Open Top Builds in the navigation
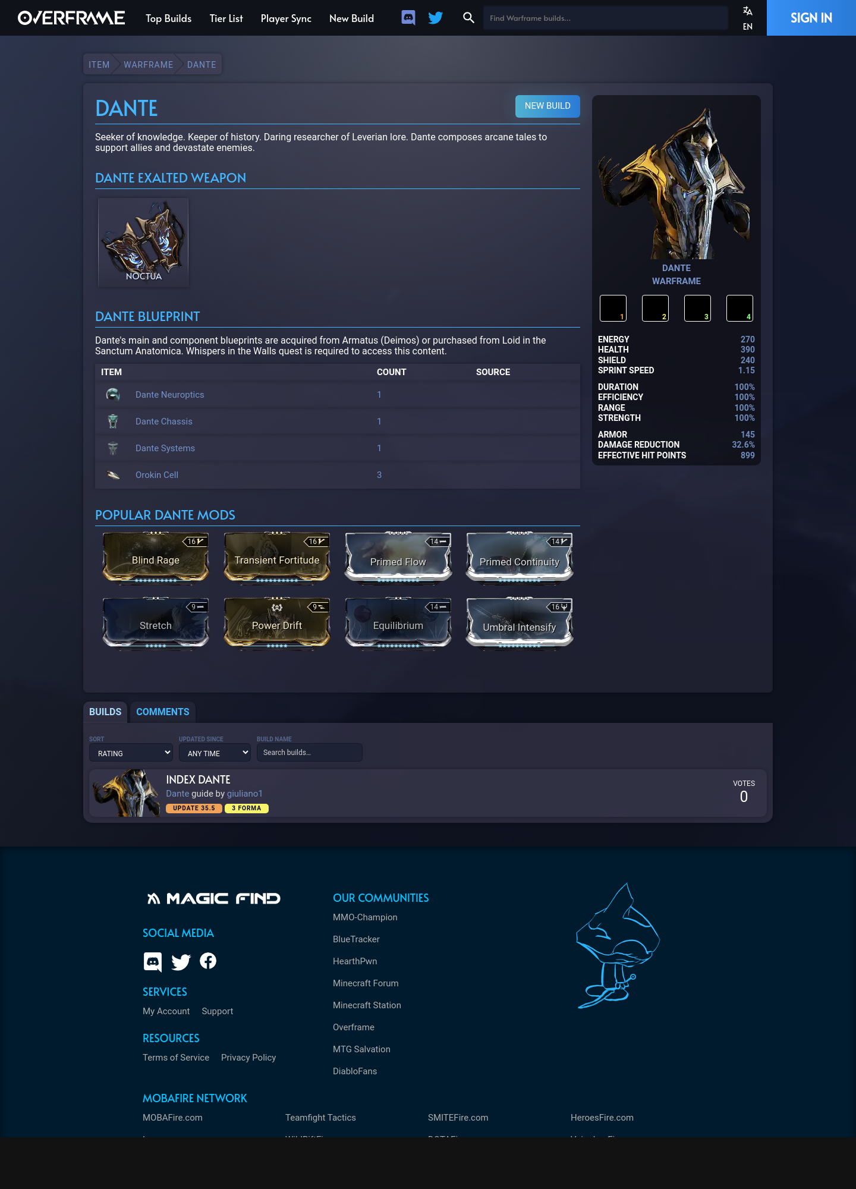The image size is (856, 1189). [x=168, y=18]
